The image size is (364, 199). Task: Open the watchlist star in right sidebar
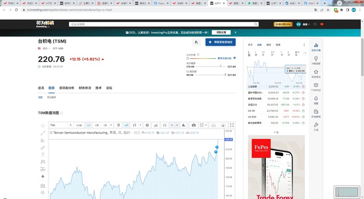[316, 74]
